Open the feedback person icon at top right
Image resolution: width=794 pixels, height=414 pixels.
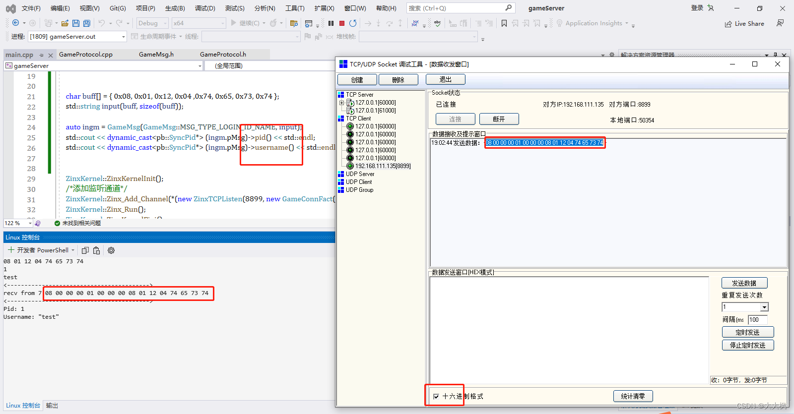(780, 23)
